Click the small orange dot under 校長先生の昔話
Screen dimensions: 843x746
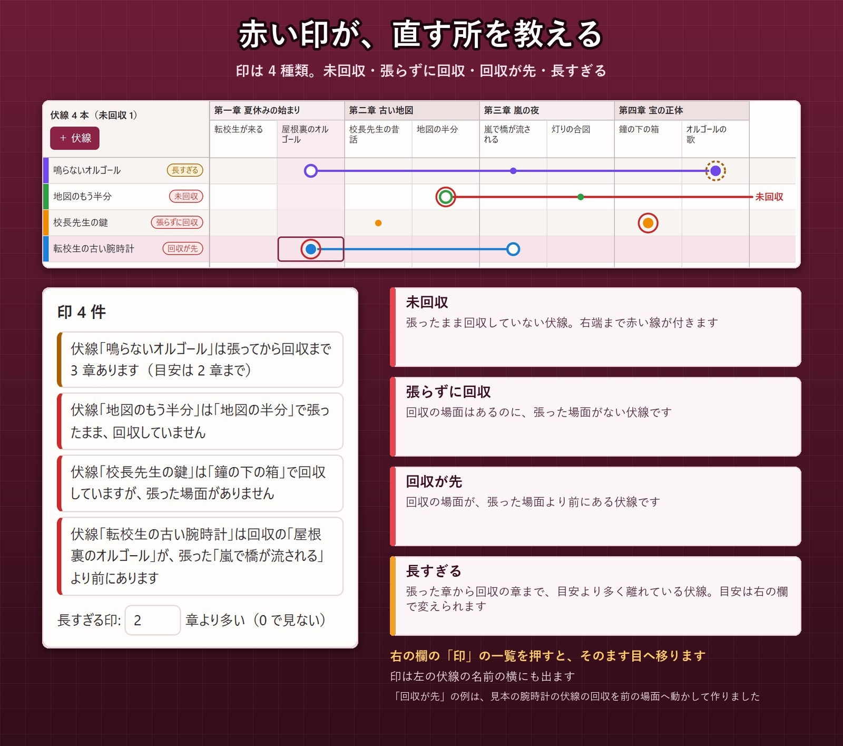tap(378, 223)
